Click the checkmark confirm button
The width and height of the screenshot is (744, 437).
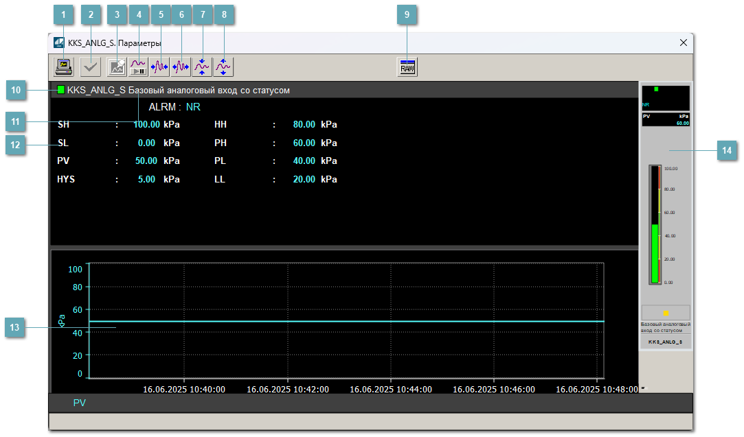point(91,67)
